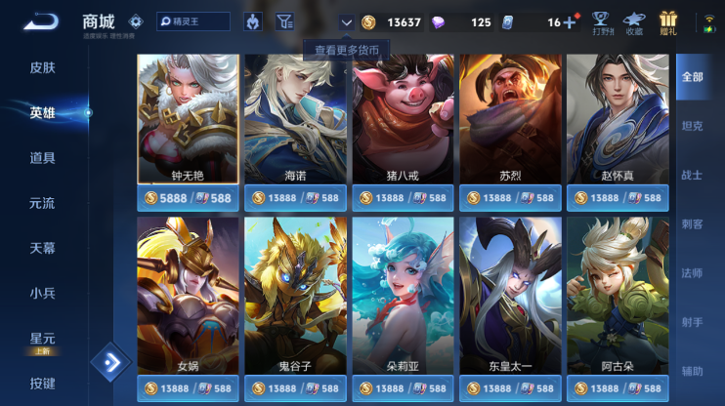Click the plus icon to add vouchers
Screen dimensions: 725x406
[570, 22]
